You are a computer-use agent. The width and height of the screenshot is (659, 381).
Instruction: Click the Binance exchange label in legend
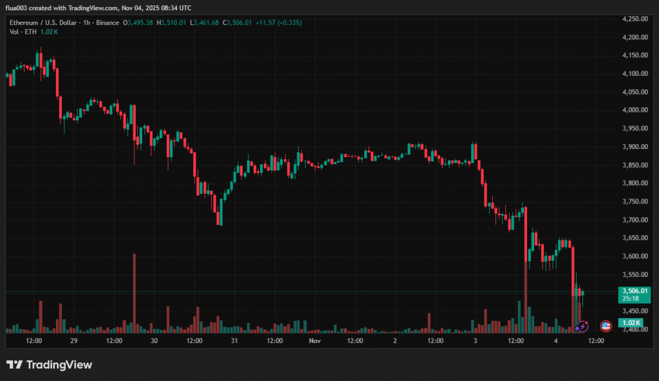pos(108,23)
